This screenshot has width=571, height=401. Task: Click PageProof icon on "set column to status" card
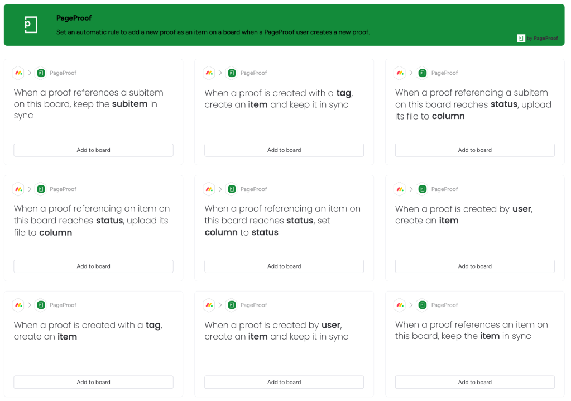[232, 189]
